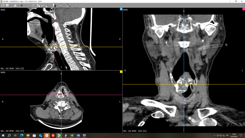The width and height of the screenshot is (245, 138).
Task: Open the dropdown next to window/level icon
Action: [x=57, y=5]
